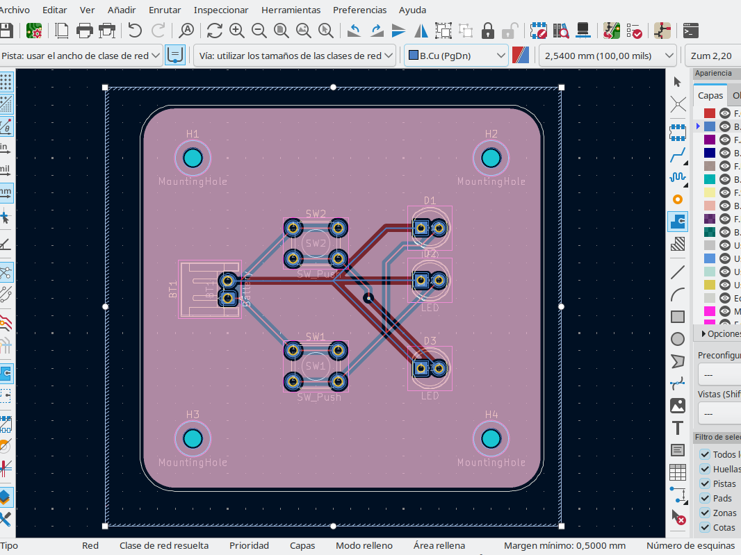Launch the Design Rules Checker icon

(x=634, y=30)
